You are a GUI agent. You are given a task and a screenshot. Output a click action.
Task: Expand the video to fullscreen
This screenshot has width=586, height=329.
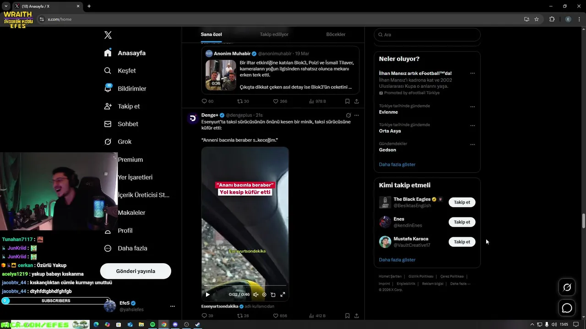coord(282,295)
